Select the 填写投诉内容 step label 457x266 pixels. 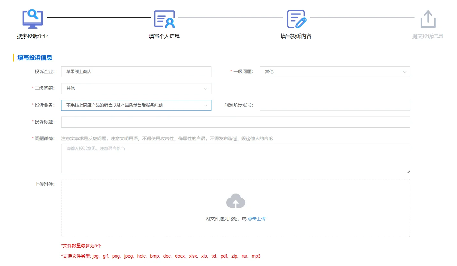[296, 36]
